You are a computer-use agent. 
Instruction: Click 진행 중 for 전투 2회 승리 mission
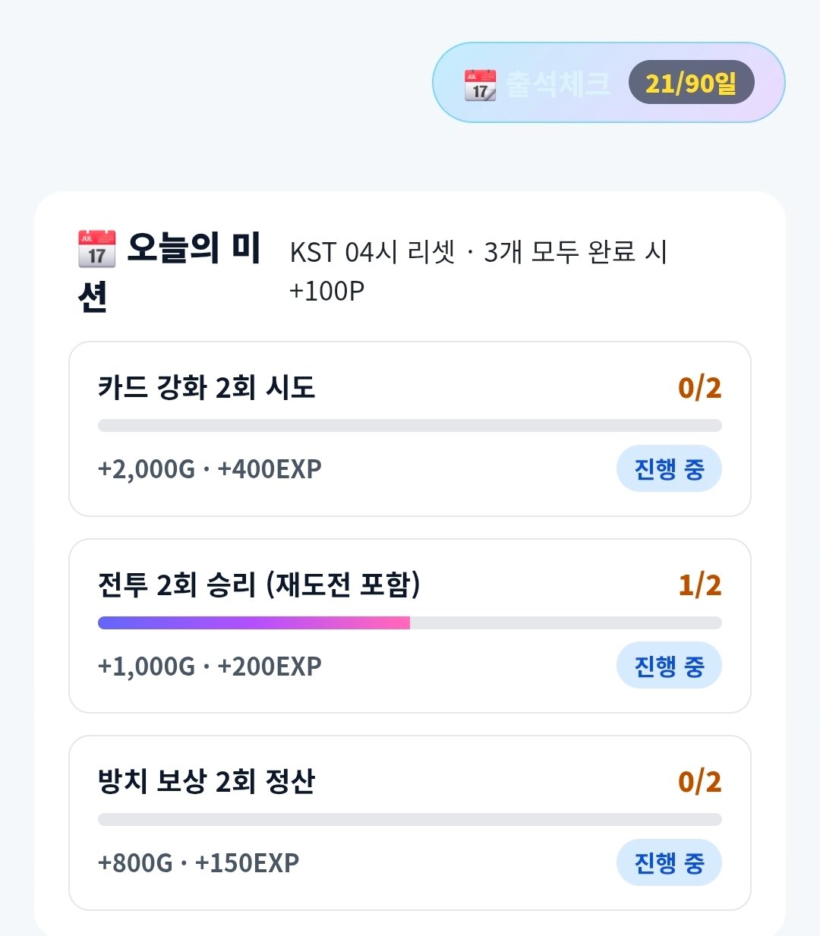click(x=669, y=665)
